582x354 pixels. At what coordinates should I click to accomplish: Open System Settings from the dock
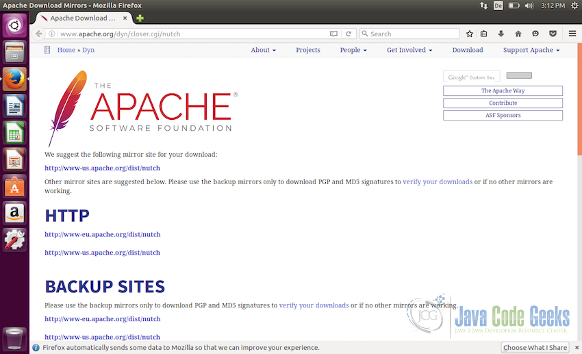[14, 240]
